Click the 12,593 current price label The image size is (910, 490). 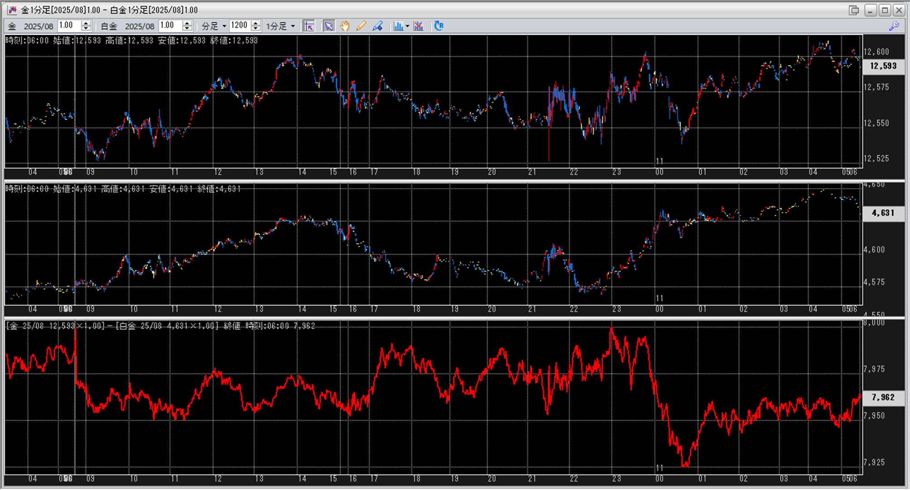[883, 66]
